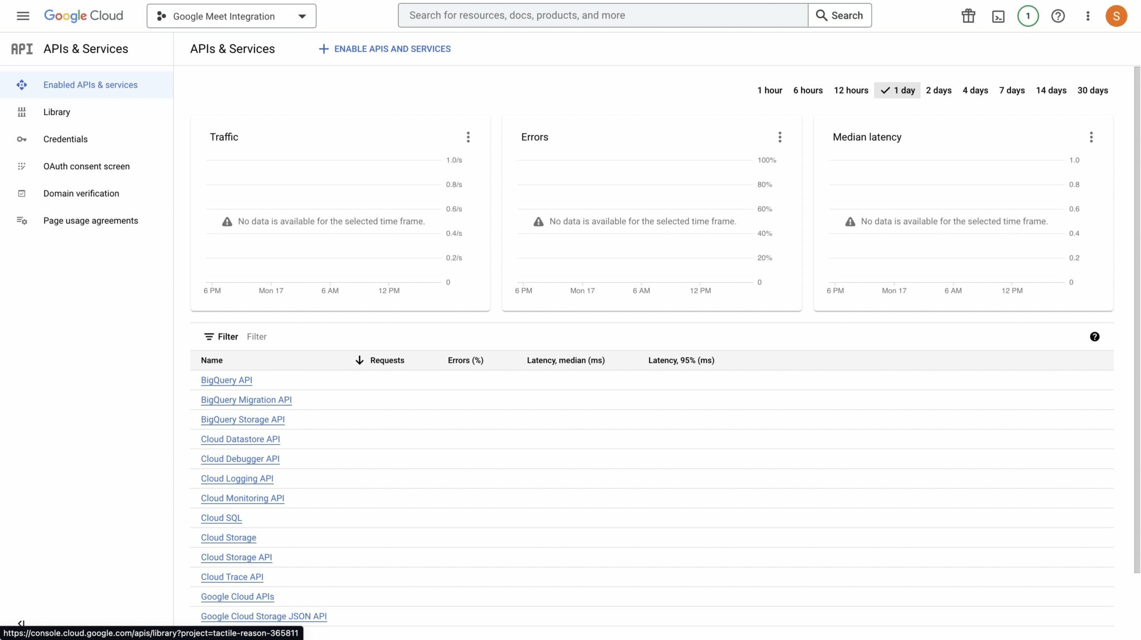Collapse the left sidebar panel
Screen dimensions: 1141x640
click(21, 623)
